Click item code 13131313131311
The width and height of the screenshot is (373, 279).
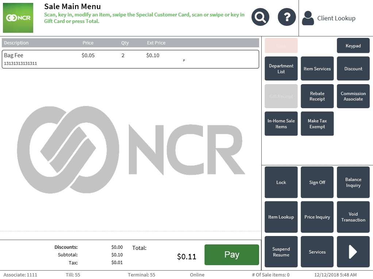[x=20, y=63]
